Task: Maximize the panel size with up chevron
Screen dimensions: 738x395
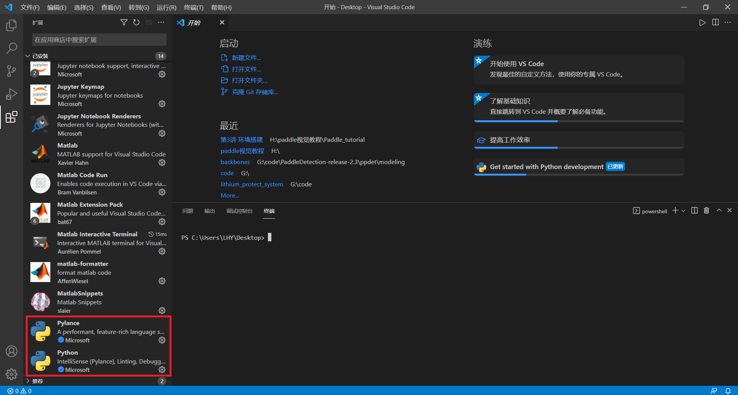Action: click(719, 211)
